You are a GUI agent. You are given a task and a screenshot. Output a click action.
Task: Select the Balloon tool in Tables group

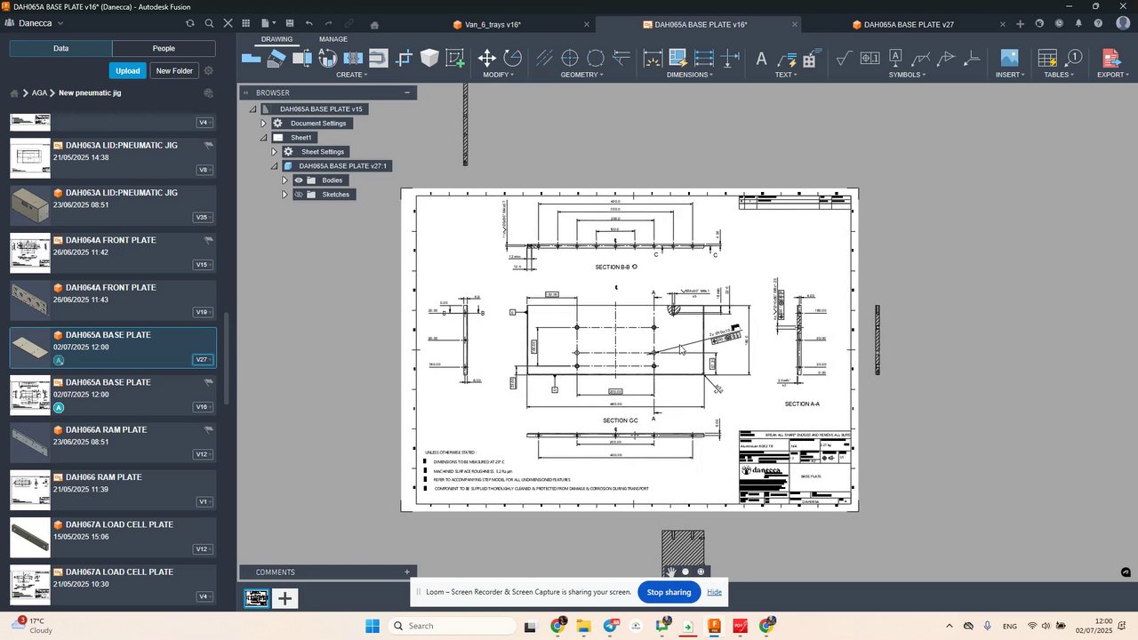(x=1074, y=58)
